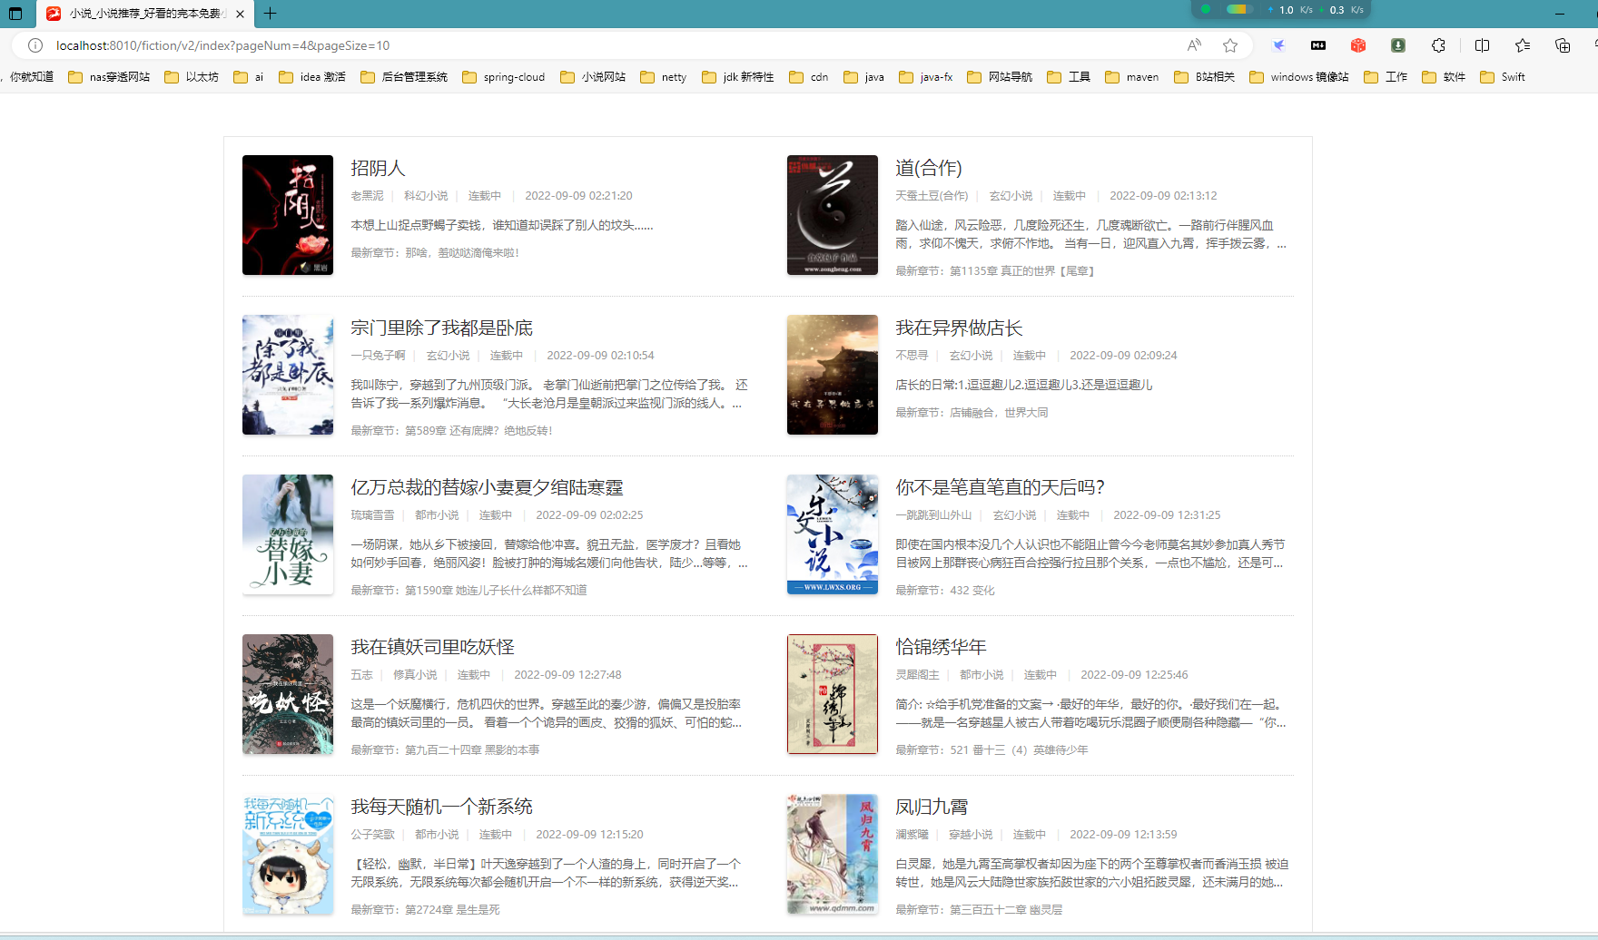The width and height of the screenshot is (1598, 940).
Task: Click the 凤归九霄 book cover thumbnail
Action: pyautogui.click(x=832, y=854)
